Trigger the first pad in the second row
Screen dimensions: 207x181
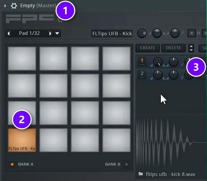click(x=22, y=86)
